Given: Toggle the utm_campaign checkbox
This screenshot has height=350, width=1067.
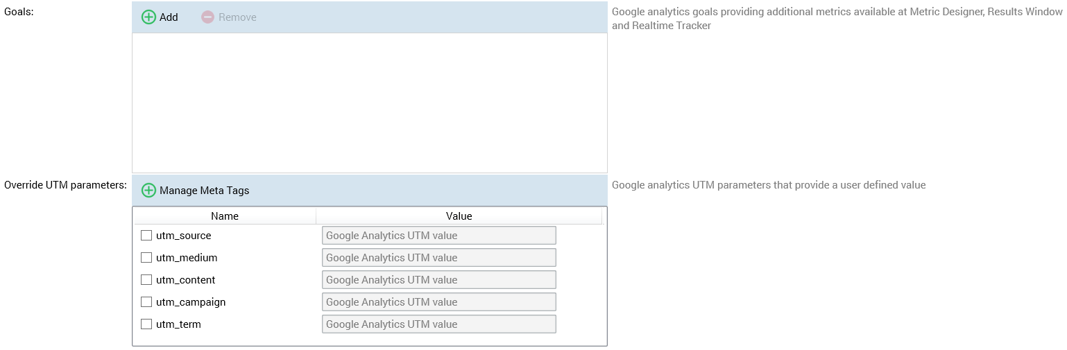Looking at the screenshot, I should tap(146, 302).
